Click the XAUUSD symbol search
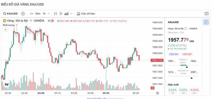 [x=11, y=14]
